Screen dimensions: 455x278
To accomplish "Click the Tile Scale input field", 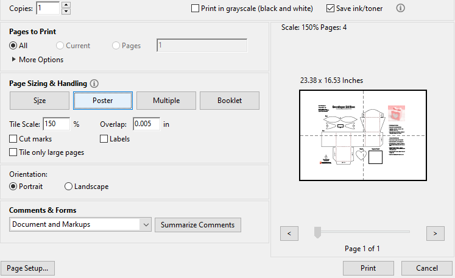I will click(x=57, y=124).
